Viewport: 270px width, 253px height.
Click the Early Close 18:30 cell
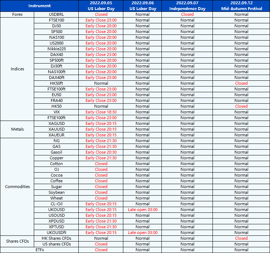[101, 112]
